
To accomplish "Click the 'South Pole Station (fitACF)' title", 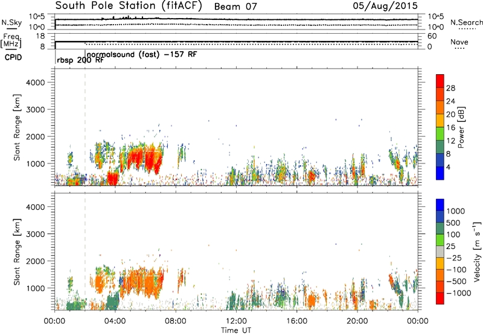I will click(x=129, y=6).
